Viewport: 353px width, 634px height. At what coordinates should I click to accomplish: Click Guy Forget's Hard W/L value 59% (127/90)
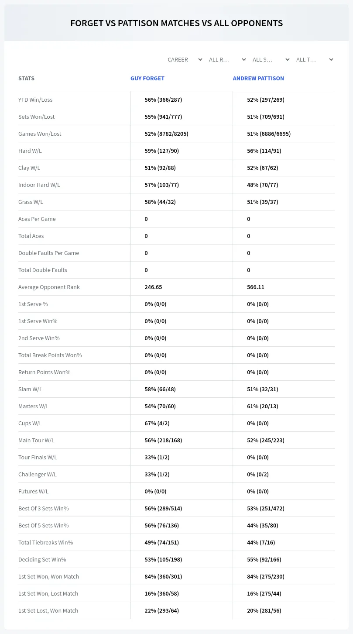(x=161, y=151)
